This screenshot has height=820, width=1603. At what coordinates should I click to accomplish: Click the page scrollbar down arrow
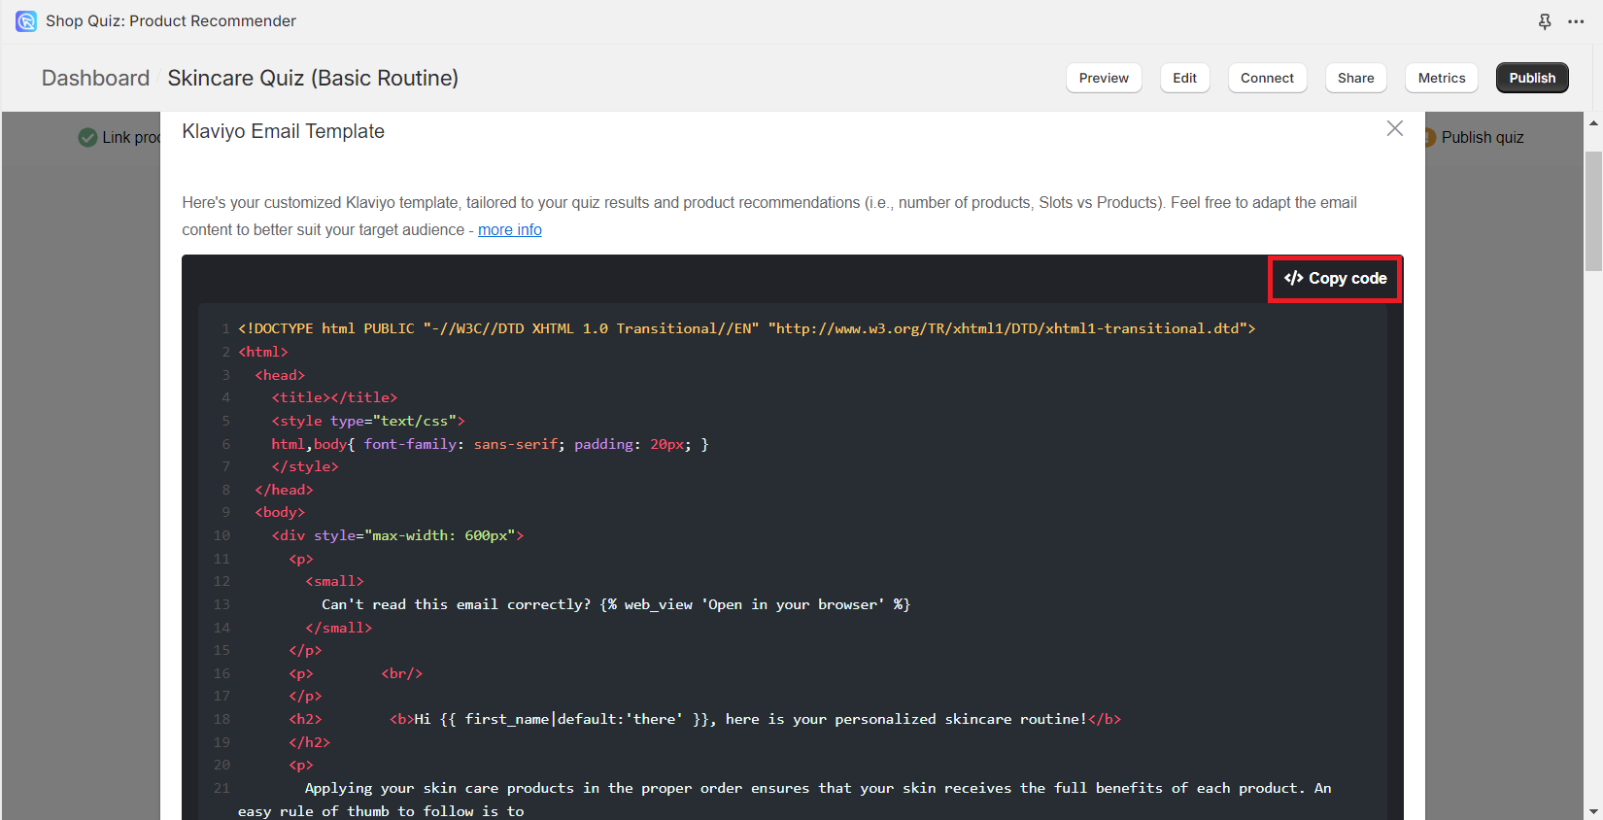click(1593, 811)
